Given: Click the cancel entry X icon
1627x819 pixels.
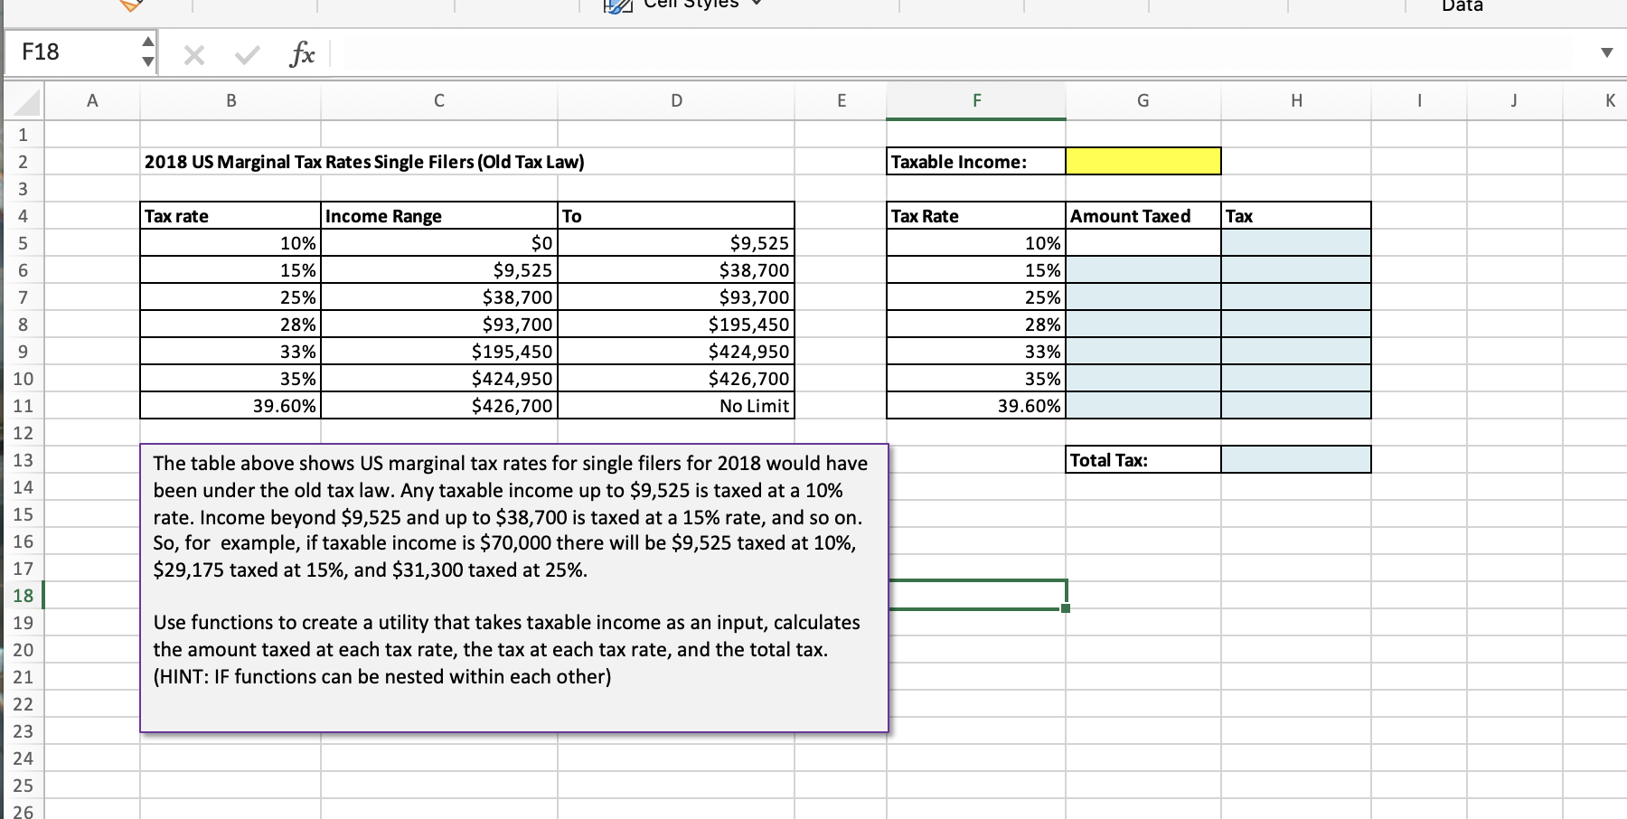Looking at the screenshot, I should click(193, 56).
